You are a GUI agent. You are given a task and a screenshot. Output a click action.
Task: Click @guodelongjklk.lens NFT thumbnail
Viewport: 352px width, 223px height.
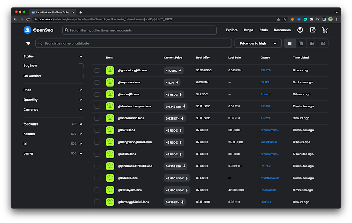pyautogui.click(x=110, y=70)
